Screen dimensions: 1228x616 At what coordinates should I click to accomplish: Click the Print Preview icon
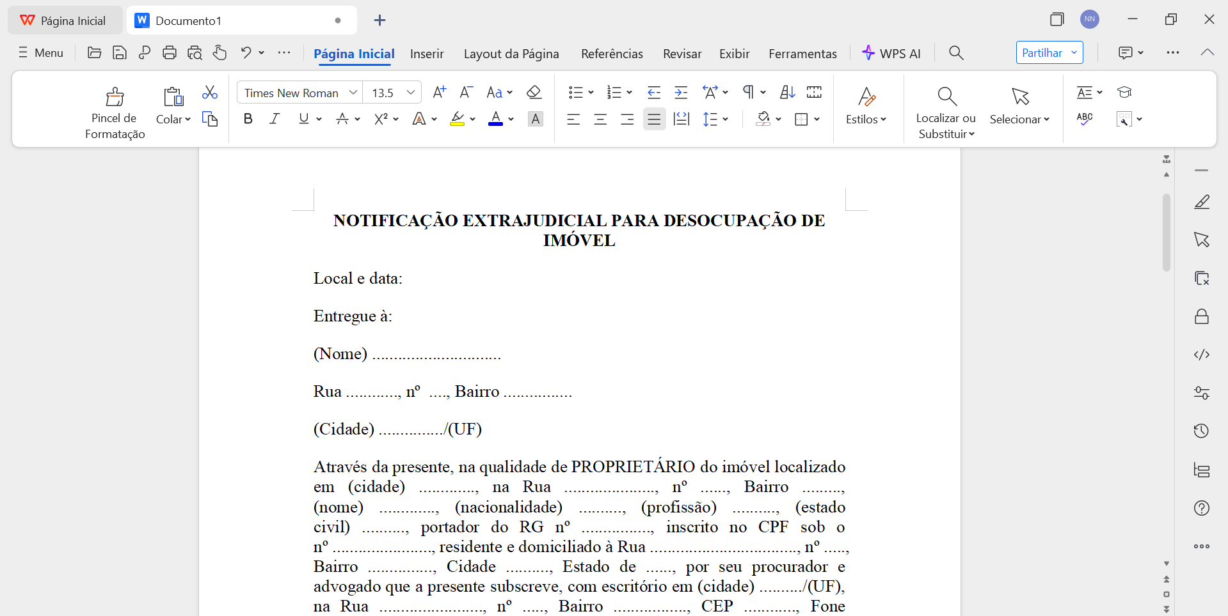[195, 53]
